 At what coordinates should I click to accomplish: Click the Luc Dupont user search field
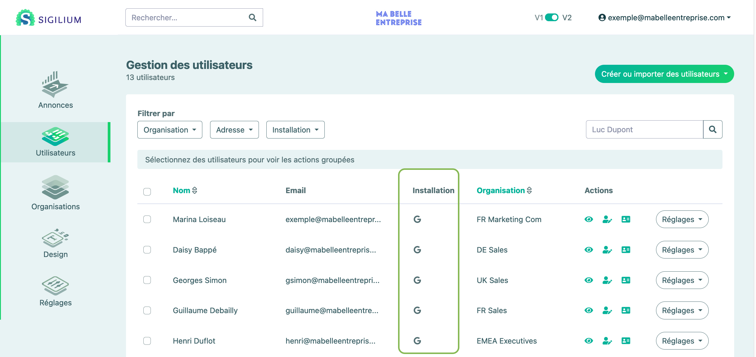point(644,130)
